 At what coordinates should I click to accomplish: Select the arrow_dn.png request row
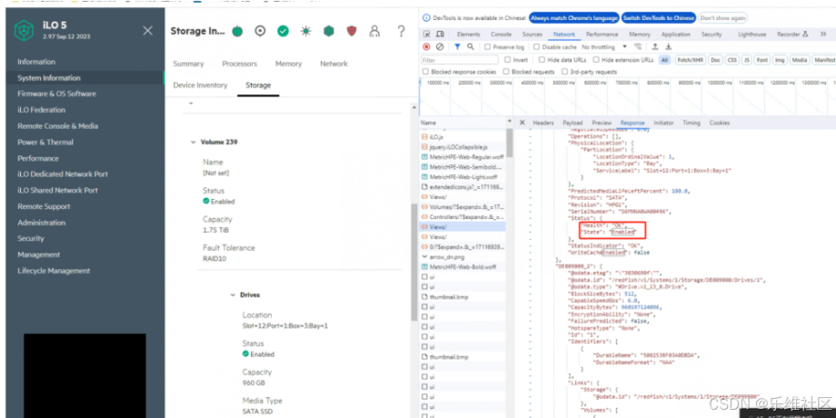click(x=463, y=256)
